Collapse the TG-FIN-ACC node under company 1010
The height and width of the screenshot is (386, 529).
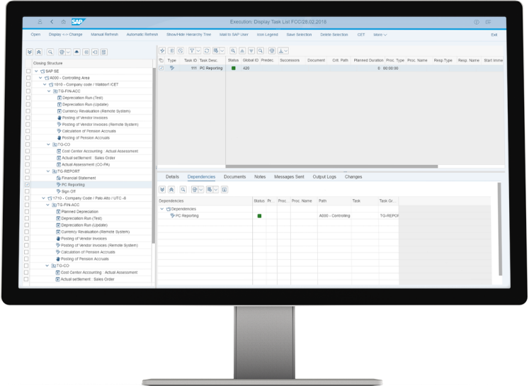point(49,91)
